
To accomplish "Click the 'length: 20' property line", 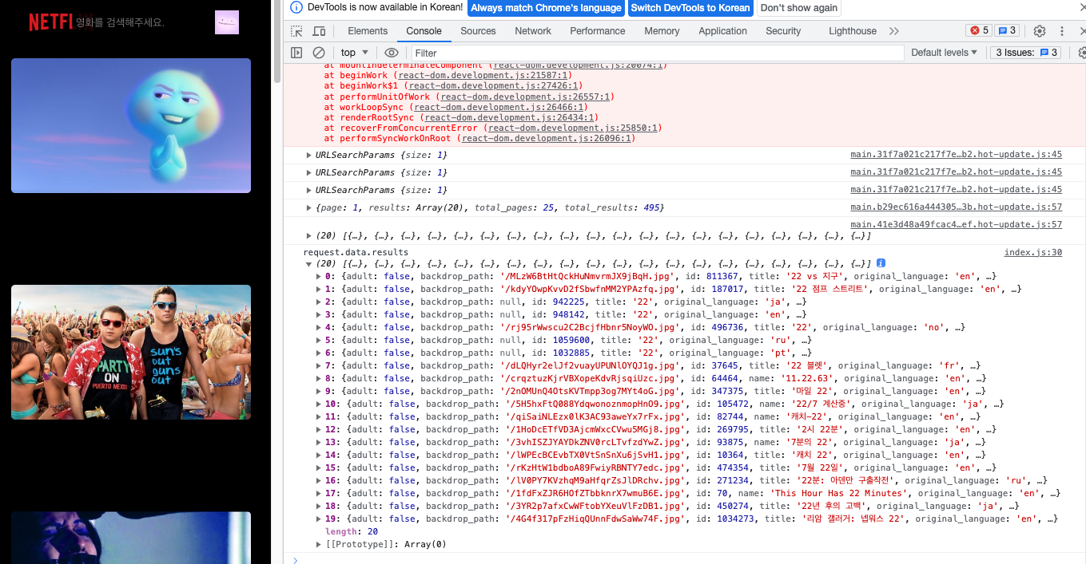I will click(352, 531).
